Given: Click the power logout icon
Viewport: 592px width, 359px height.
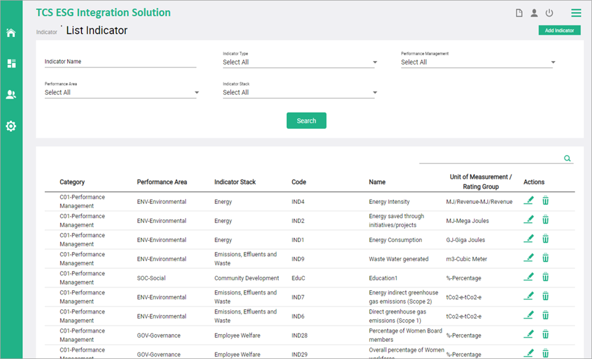Looking at the screenshot, I should (x=549, y=13).
